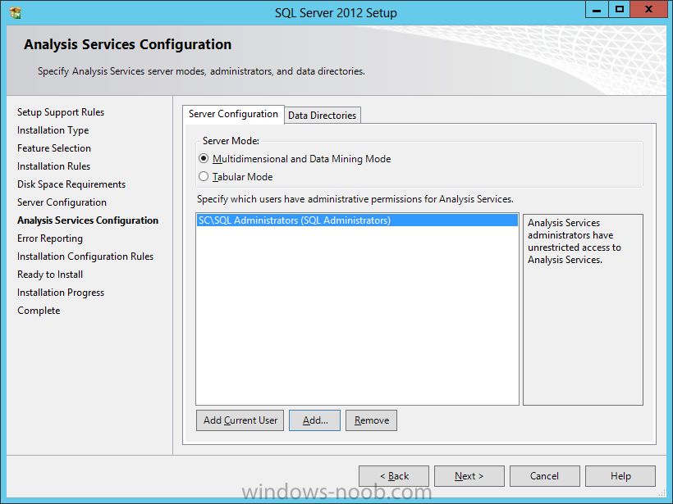The height and width of the screenshot is (504, 673).
Task: Click the Add... button
Action: click(x=314, y=420)
